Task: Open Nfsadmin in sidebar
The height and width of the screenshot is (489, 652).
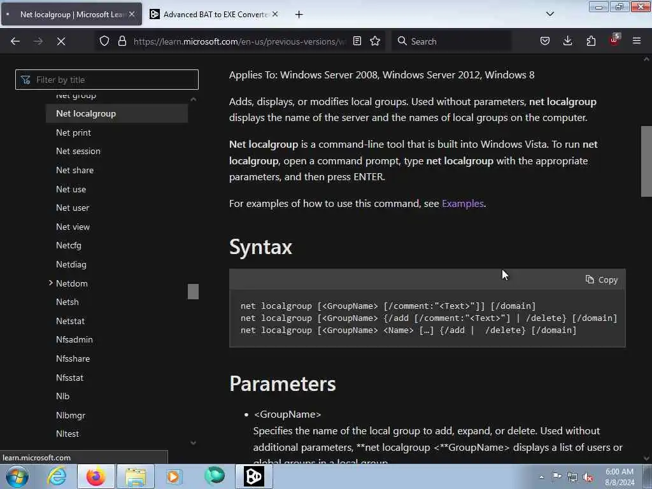Action: [74, 340]
